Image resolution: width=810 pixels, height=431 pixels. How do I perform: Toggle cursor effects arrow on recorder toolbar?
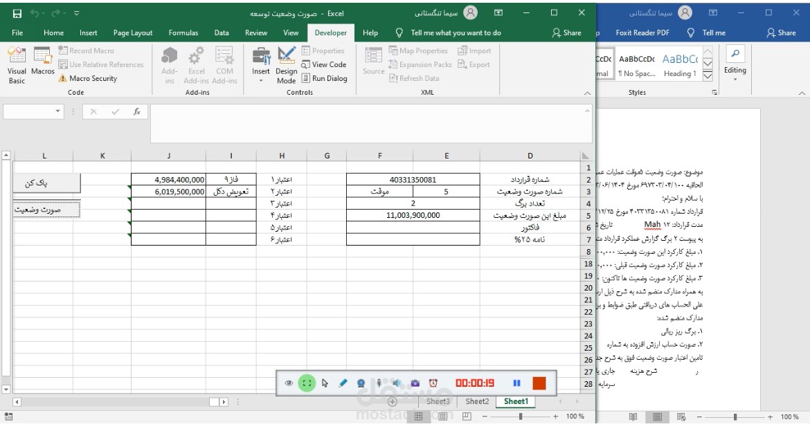pos(325,383)
